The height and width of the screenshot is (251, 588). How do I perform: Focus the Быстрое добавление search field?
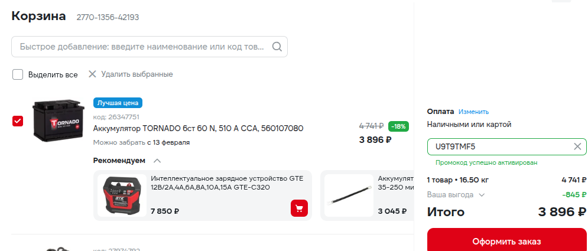point(142,47)
